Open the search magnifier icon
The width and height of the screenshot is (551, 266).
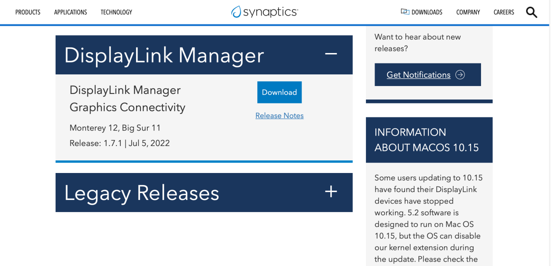(531, 12)
